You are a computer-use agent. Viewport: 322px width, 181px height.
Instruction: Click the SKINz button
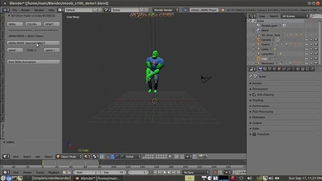15,24
